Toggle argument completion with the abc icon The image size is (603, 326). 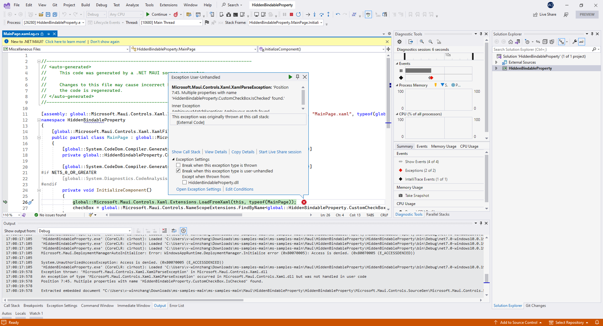pyautogui.click(x=368, y=14)
